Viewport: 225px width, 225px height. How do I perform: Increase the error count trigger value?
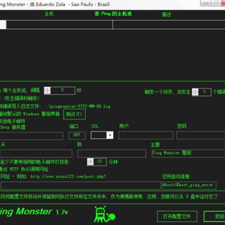click(x=195, y=90)
